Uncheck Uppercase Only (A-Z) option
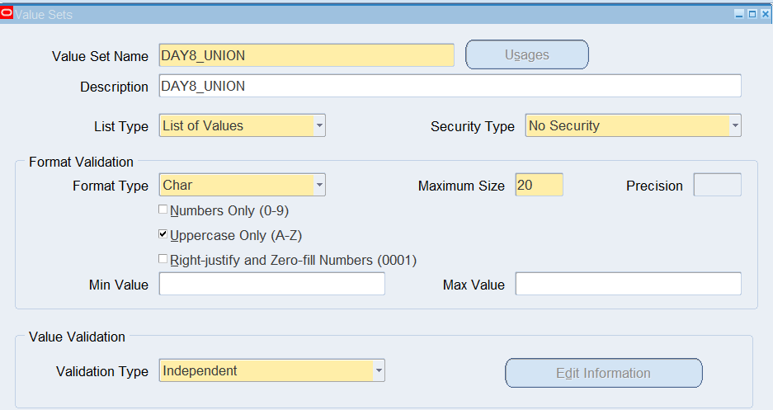773x410 pixels. 163,234
